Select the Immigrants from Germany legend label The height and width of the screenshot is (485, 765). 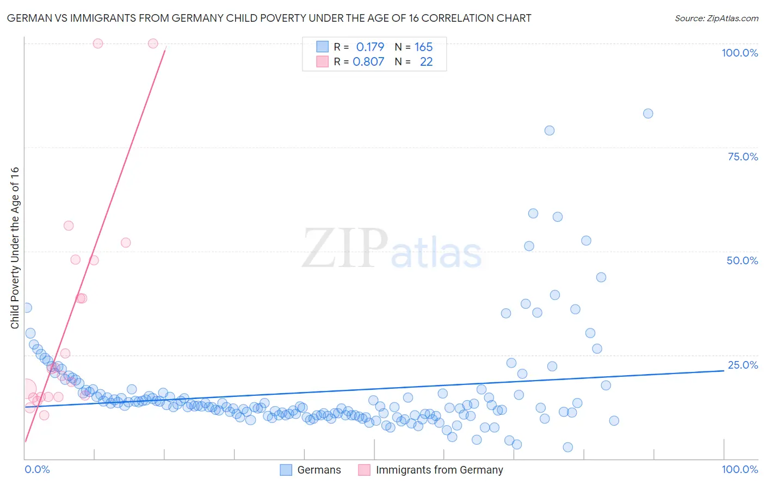pyautogui.click(x=439, y=470)
